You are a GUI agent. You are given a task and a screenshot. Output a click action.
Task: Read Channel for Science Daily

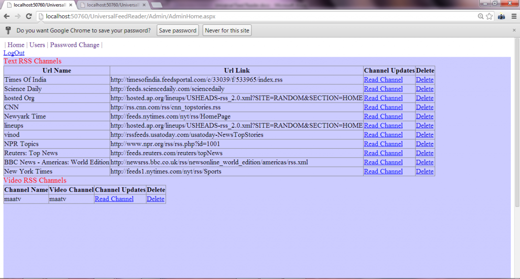(383, 89)
